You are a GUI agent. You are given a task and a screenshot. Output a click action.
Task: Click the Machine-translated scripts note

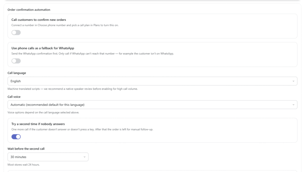pyautogui.click(x=73, y=89)
